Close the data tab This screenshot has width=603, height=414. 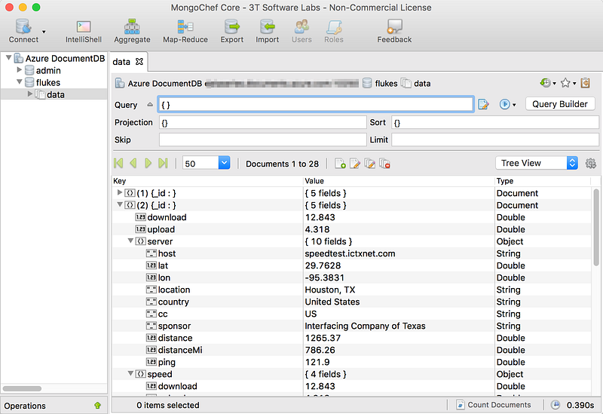139,62
